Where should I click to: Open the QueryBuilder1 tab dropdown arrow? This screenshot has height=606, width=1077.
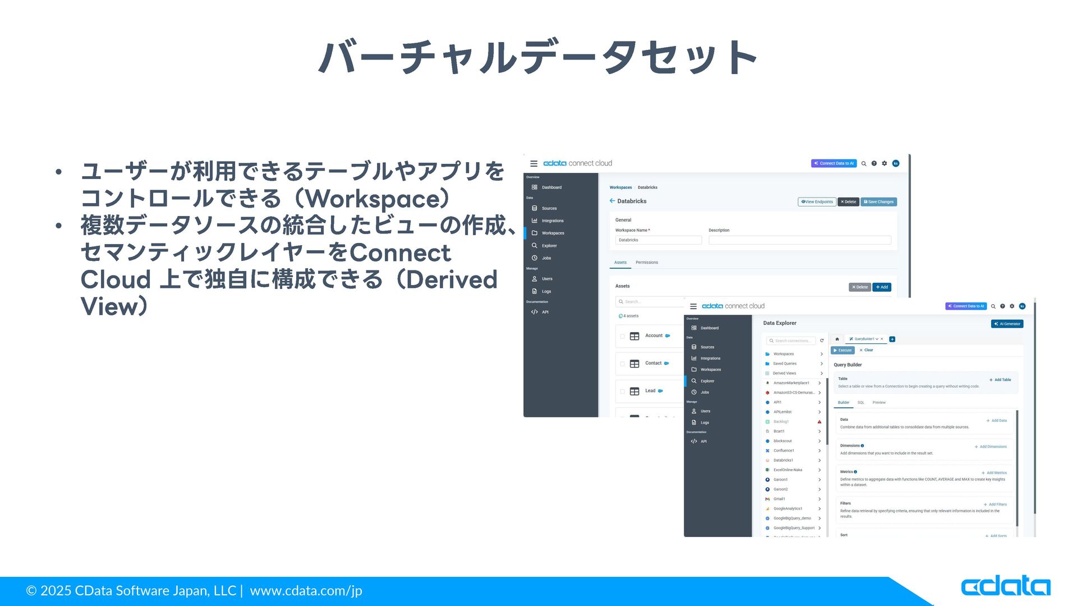(x=877, y=339)
